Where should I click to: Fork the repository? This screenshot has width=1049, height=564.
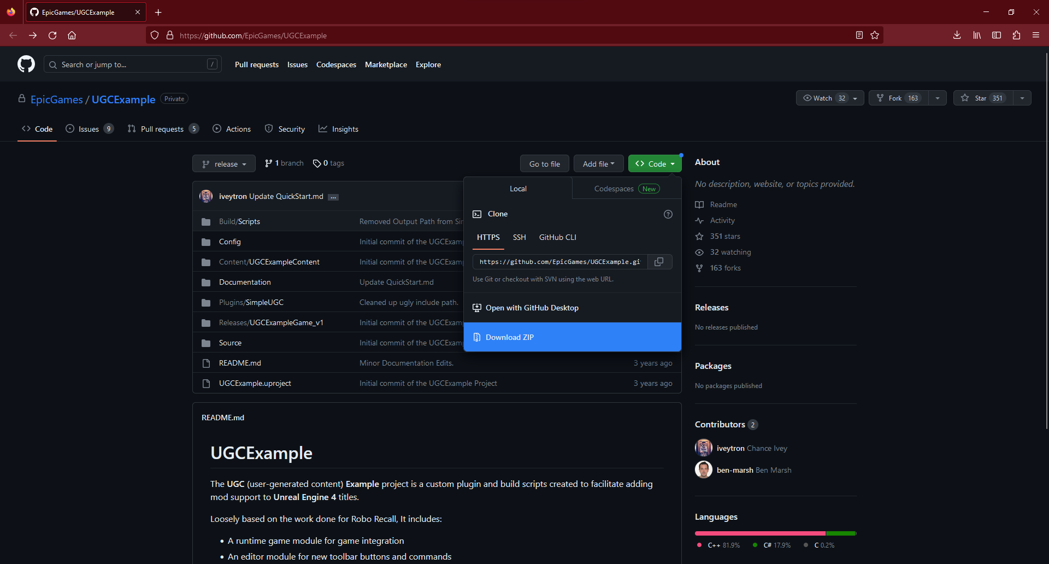[x=899, y=98]
